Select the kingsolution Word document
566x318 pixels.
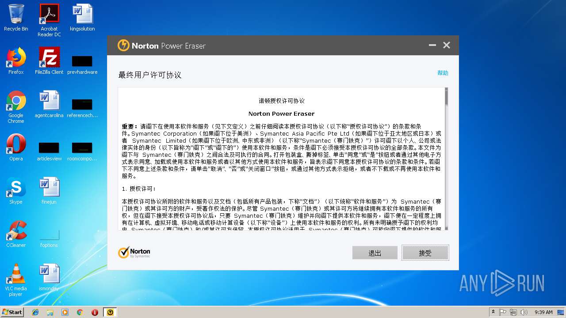82,18
